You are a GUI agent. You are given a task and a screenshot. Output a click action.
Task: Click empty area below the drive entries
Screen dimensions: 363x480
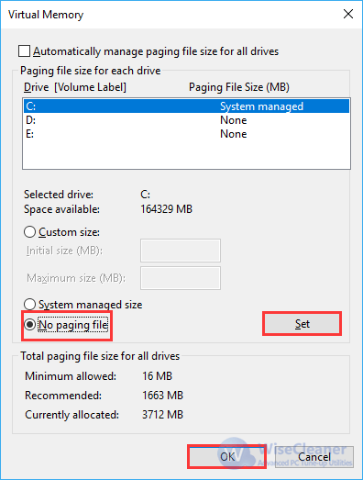click(x=186, y=154)
